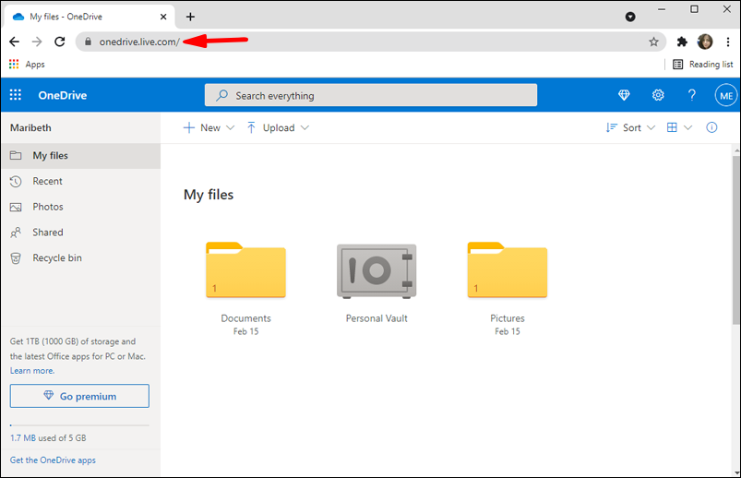
Task: Open the Sort options dropdown
Action: (x=630, y=127)
